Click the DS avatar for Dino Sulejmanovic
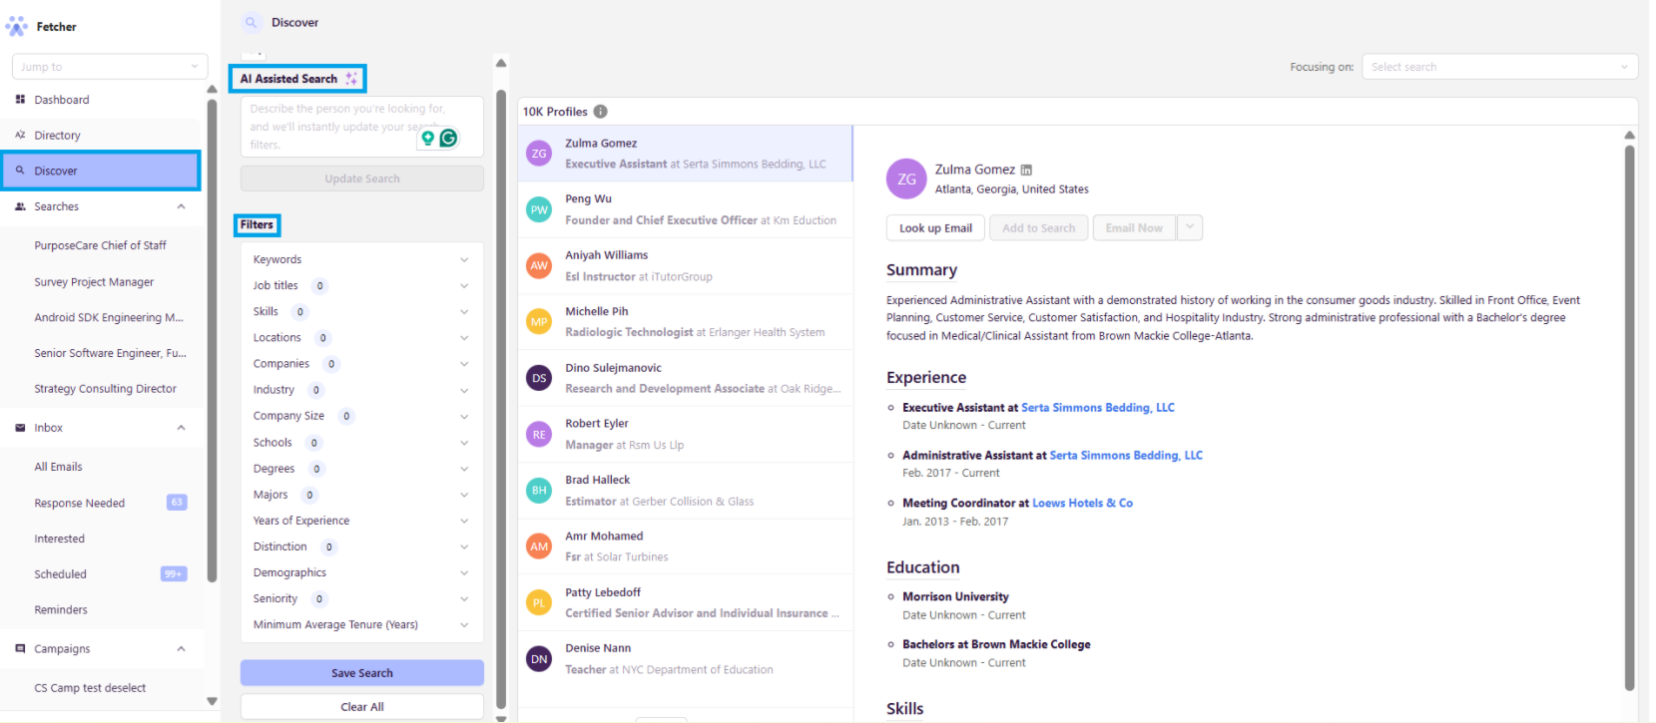The height and width of the screenshot is (723, 1656). [539, 378]
